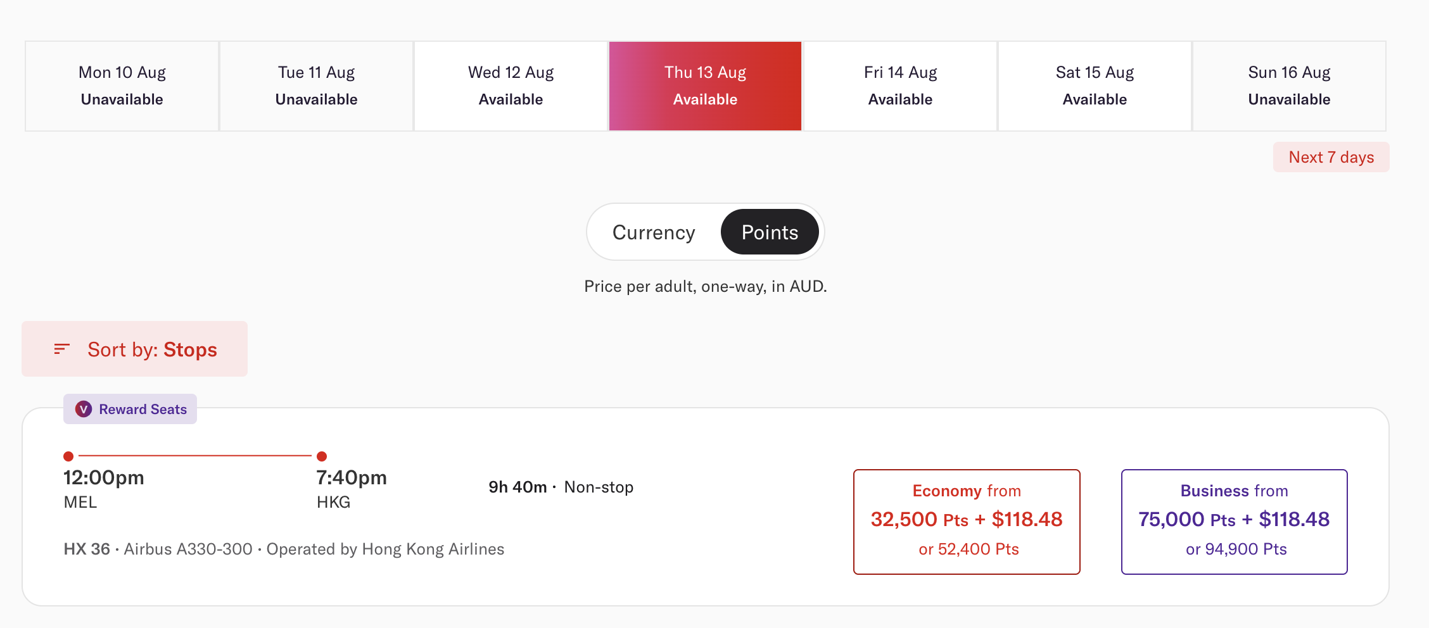1429x628 pixels.
Task: Click the sort lines icon
Action: point(61,349)
